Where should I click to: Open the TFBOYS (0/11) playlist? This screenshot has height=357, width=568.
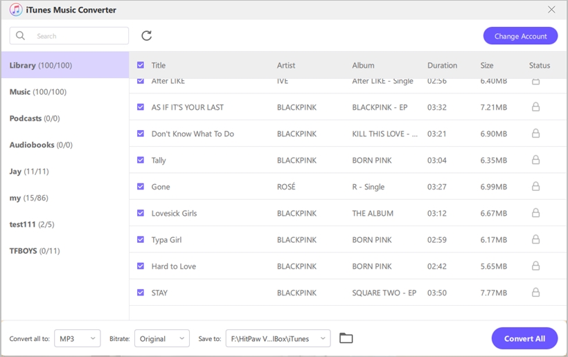tap(65, 250)
